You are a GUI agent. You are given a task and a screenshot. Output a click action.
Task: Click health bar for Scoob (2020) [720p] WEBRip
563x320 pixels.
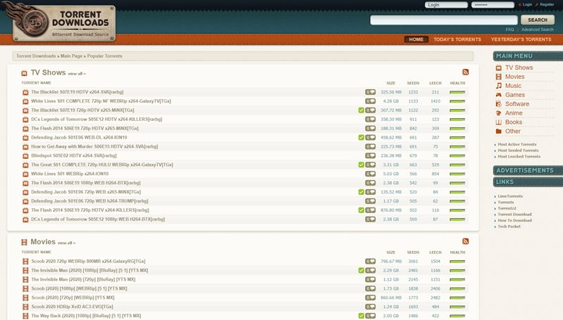pyautogui.click(x=457, y=297)
